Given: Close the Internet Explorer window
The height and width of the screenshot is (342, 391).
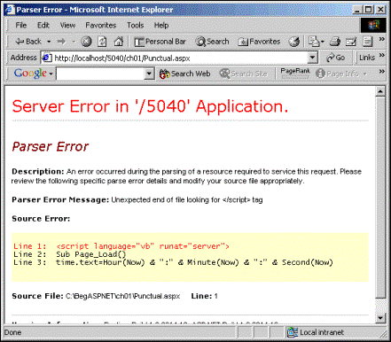Looking at the screenshot, I should pyautogui.click(x=380, y=10).
